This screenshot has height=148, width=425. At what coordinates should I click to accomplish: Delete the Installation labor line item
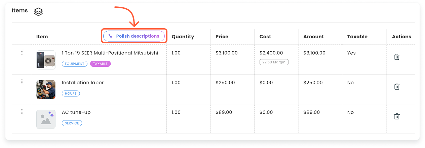[397, 87]
